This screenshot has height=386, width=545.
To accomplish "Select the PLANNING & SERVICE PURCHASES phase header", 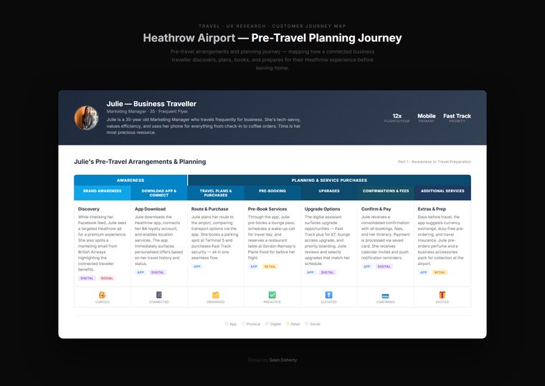I will (329, 180).
